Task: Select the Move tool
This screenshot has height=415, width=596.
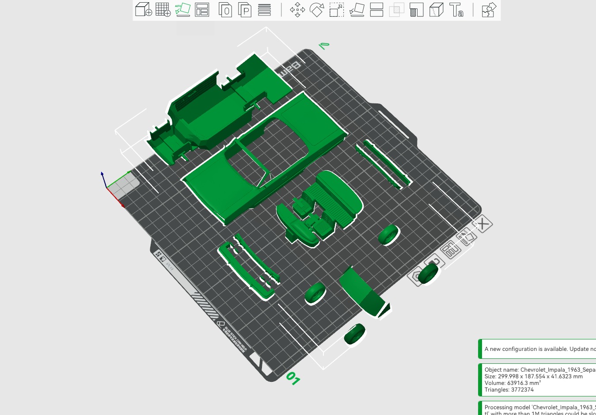Action: (297, 10)
